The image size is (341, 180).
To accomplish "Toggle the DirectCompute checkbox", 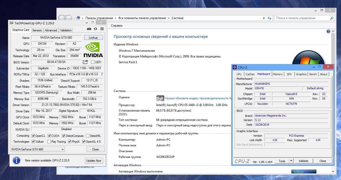I will [64, 136].
